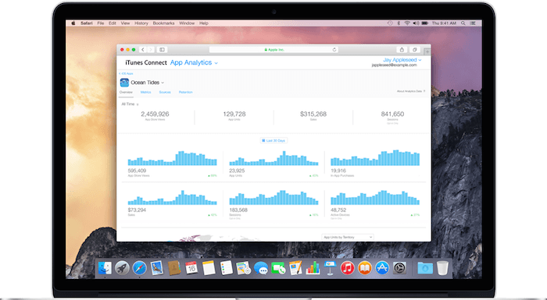The height and width of the screenshot is (300, 547).
Task: Expand the Ocean Tides app selector
Action: pos(147,83)
